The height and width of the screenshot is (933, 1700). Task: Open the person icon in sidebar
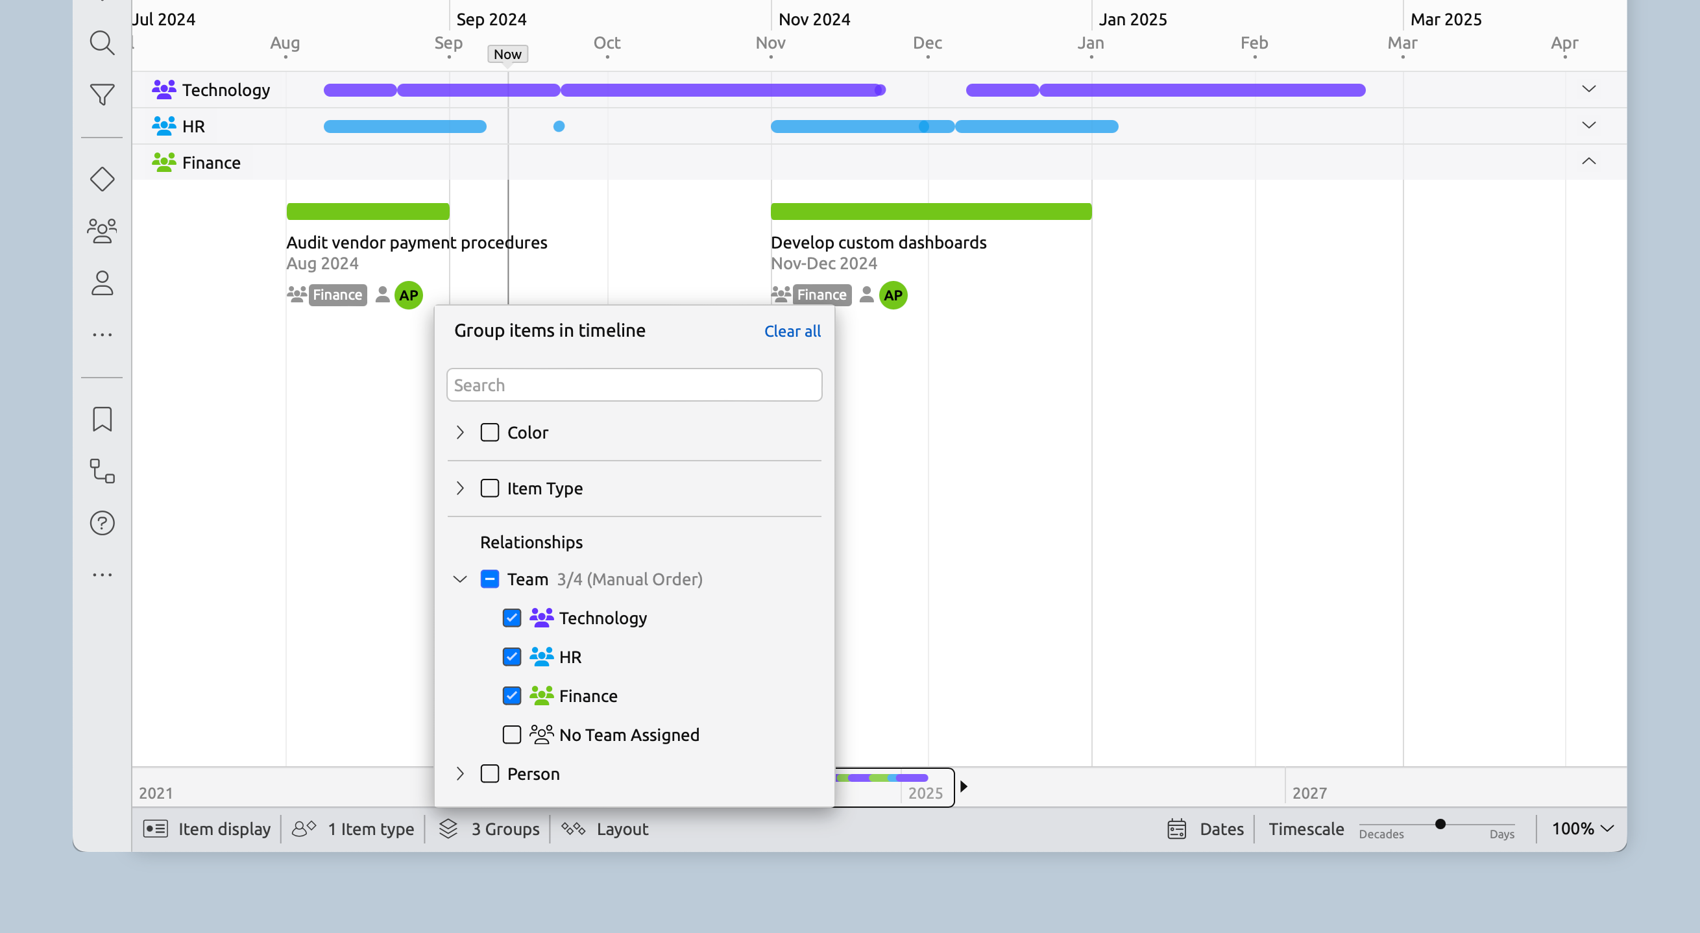pos(103,283)
